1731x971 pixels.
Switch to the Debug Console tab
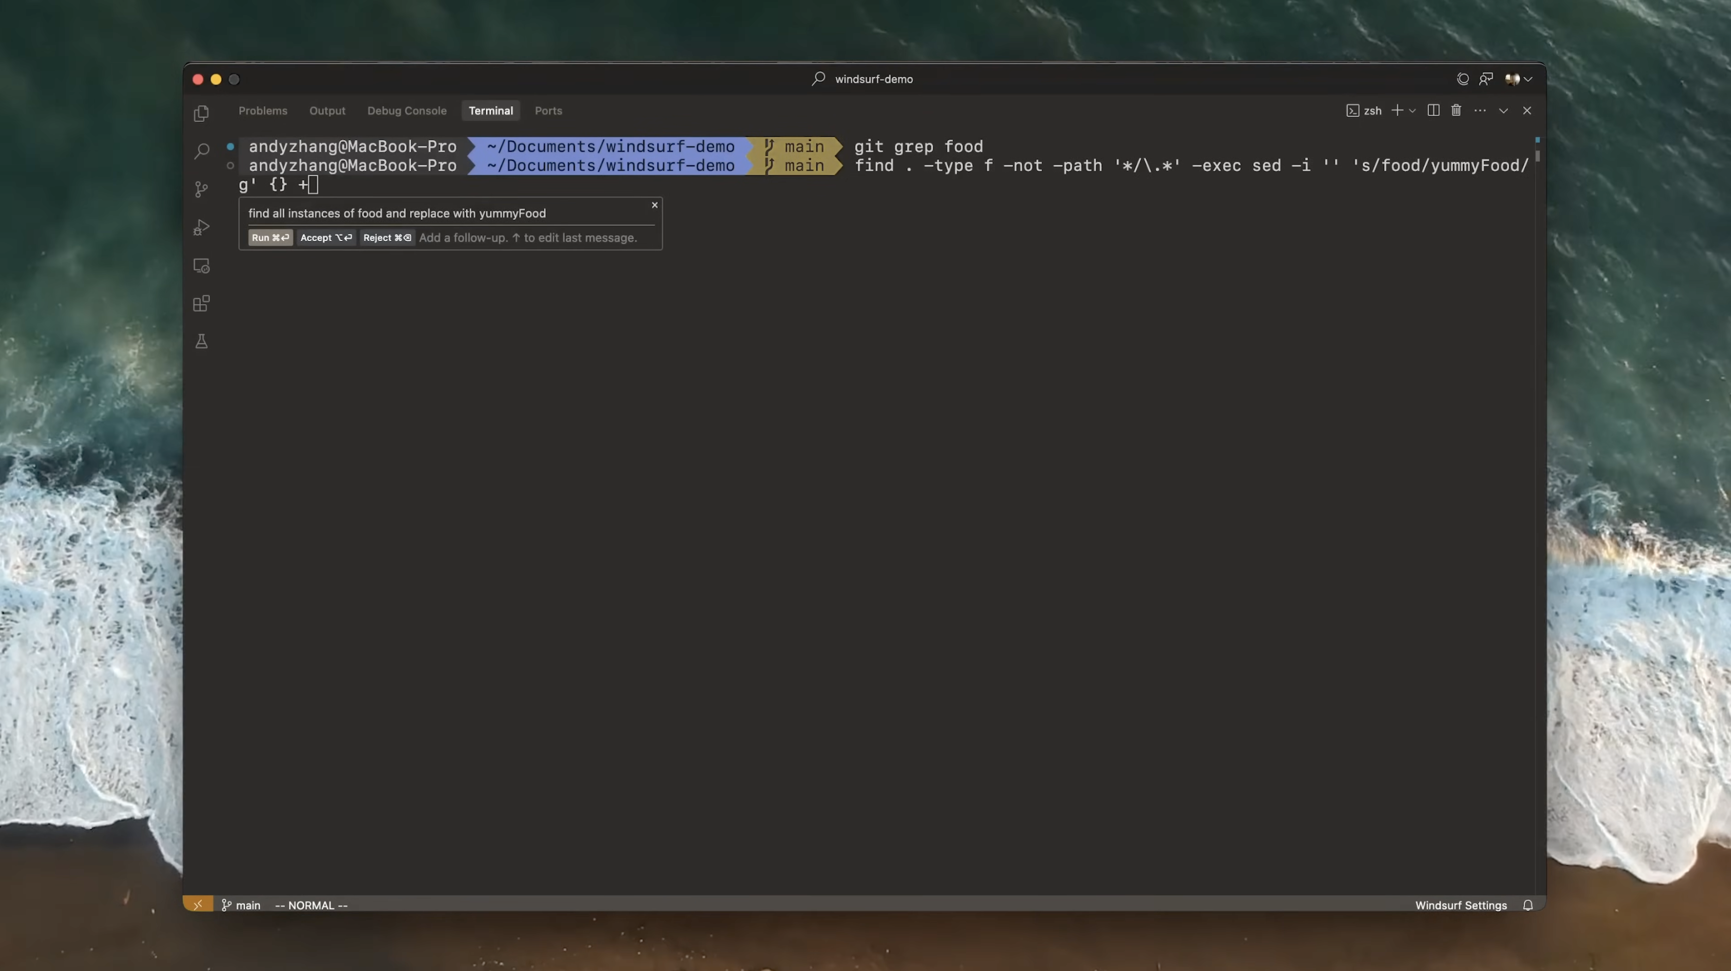[x=407, y=111]
